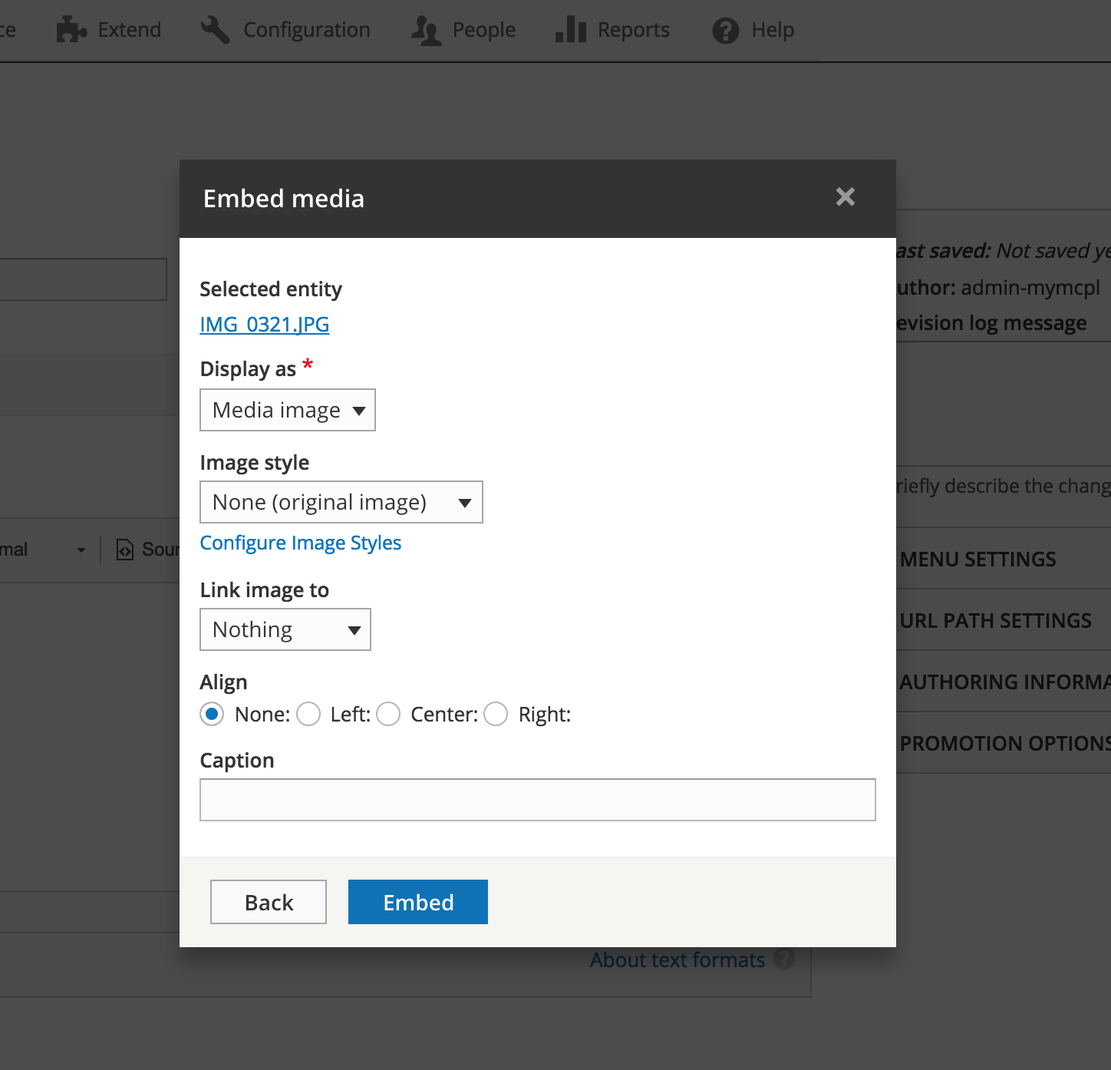Click the Help question mark icon
Screen dimensions: 1111x1070
point(725,30)
